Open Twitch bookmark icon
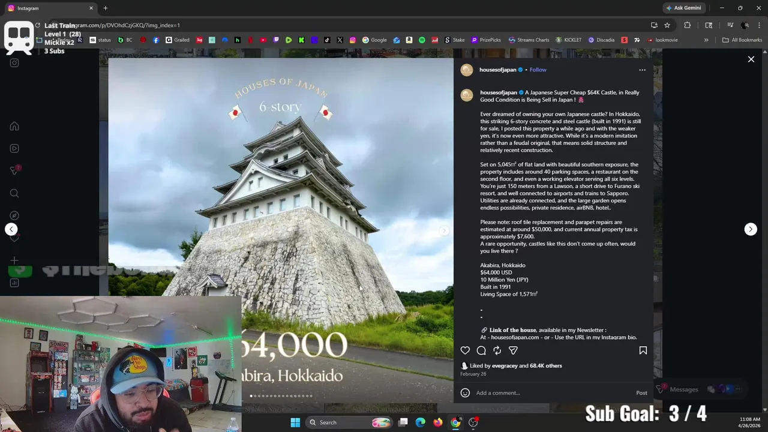 tap(276, 40)
